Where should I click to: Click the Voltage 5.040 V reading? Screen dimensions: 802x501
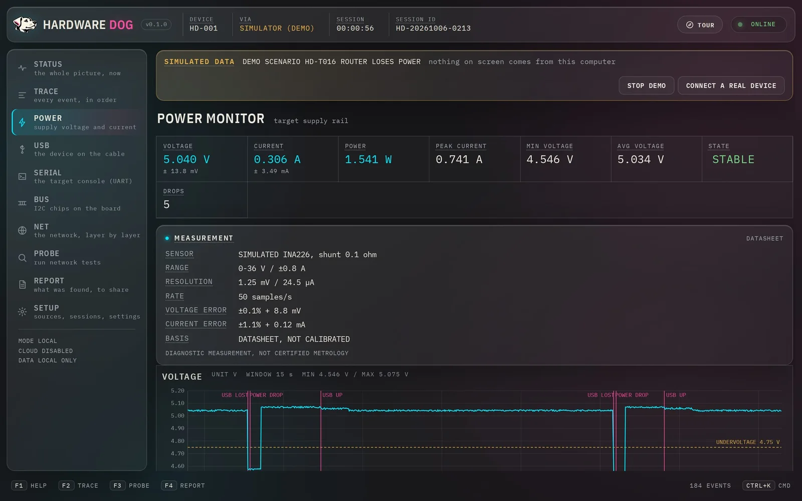pyautogui.click(x=186, y=159)
